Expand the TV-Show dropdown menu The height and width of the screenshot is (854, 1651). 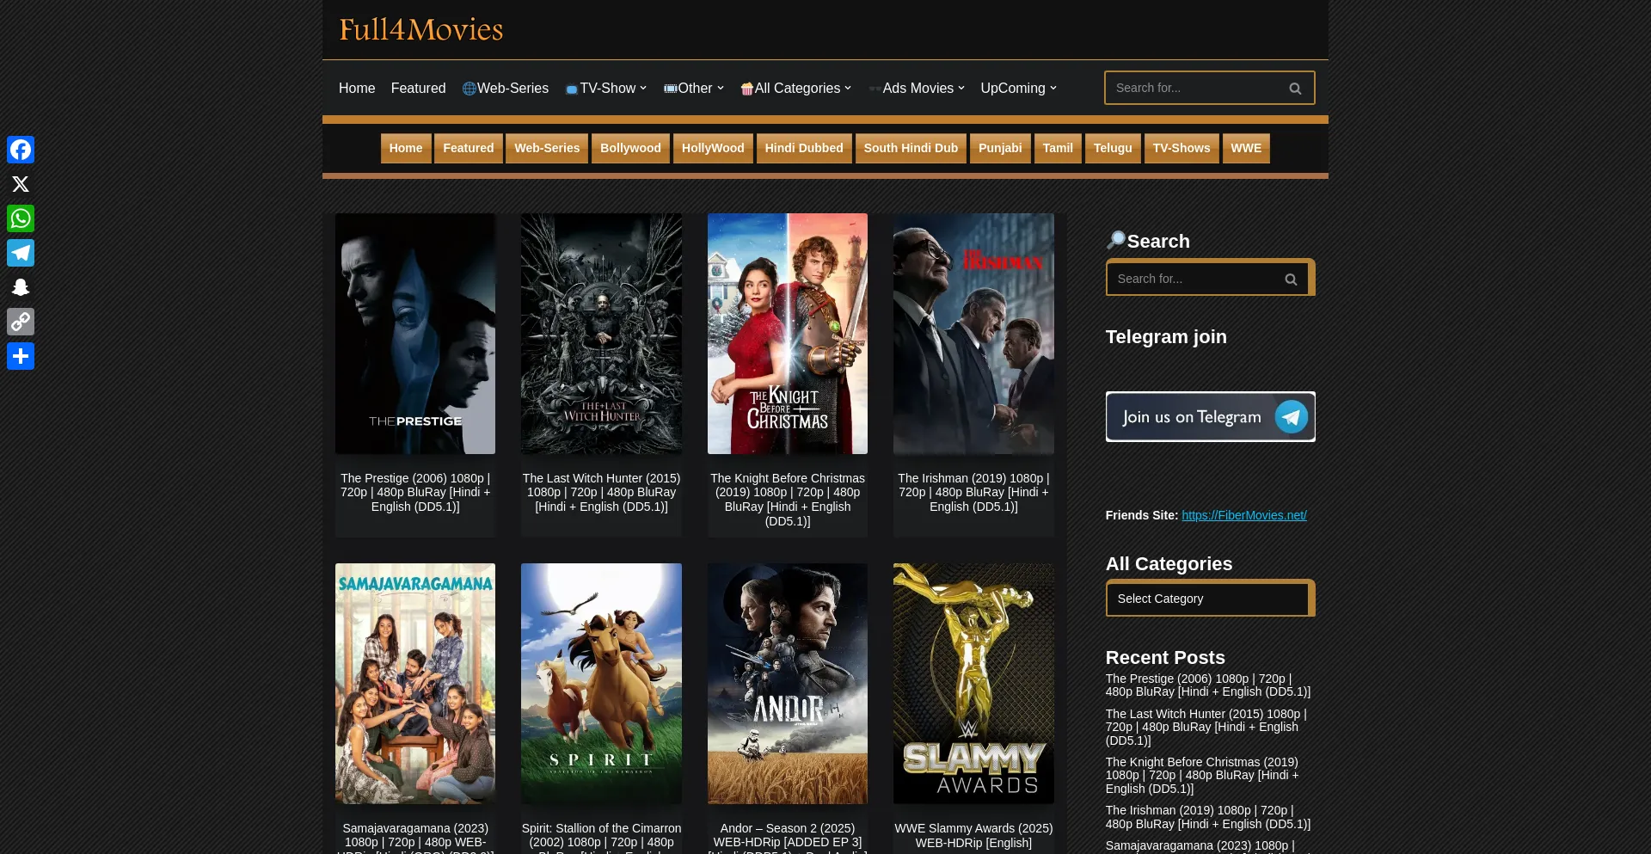tap(607, 89)
